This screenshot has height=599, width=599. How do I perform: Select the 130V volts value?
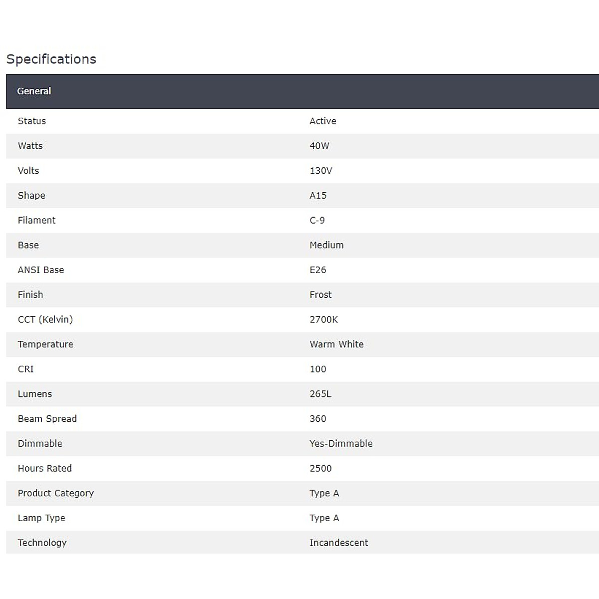pos(320,170)
